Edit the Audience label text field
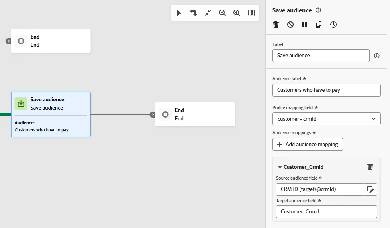This screenshot has width=390, height=228. point(326,90)
